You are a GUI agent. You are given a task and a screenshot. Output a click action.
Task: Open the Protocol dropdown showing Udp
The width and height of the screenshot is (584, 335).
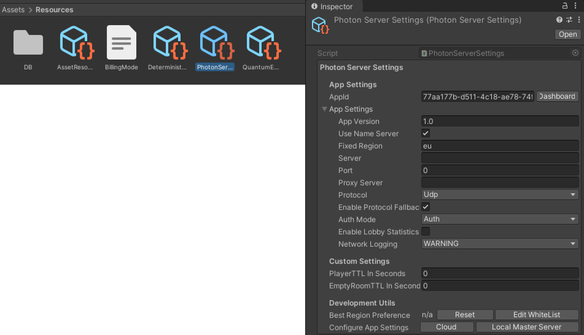[x=500, y=194]
